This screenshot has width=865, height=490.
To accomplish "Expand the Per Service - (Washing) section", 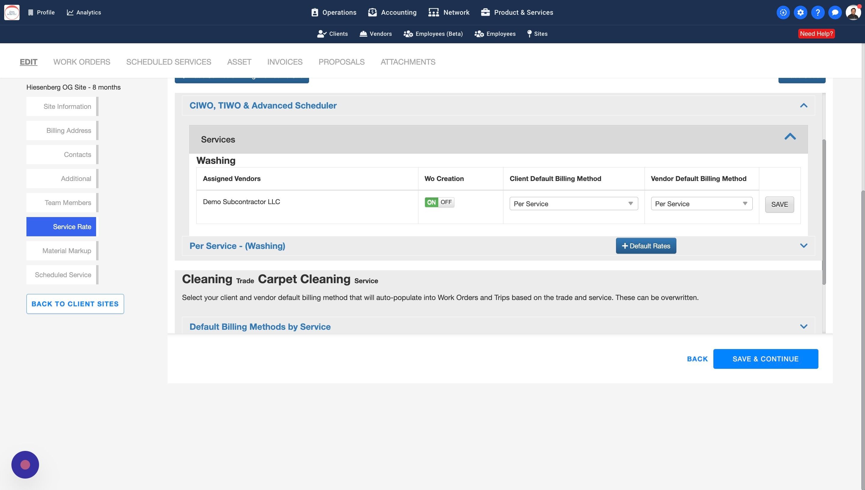I will click(x=803, y=246).
